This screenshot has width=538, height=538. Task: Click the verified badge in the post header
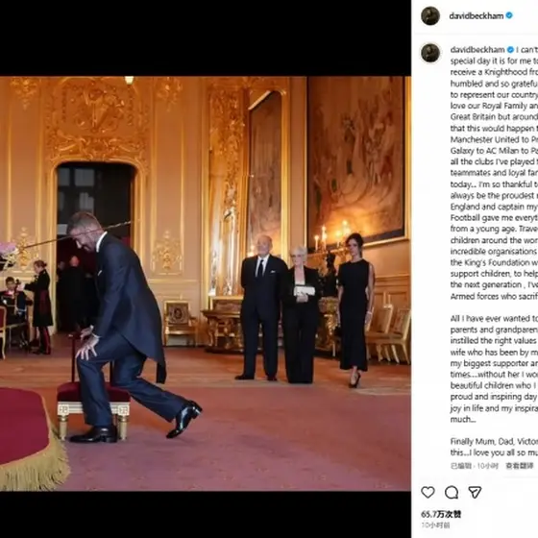tap(509, 15)
